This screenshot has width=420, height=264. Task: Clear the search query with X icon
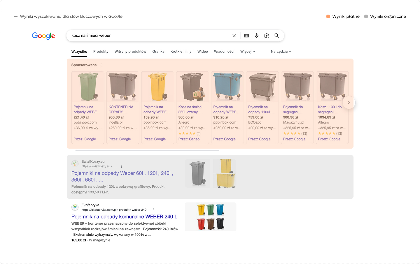click(x=234, y=36)
